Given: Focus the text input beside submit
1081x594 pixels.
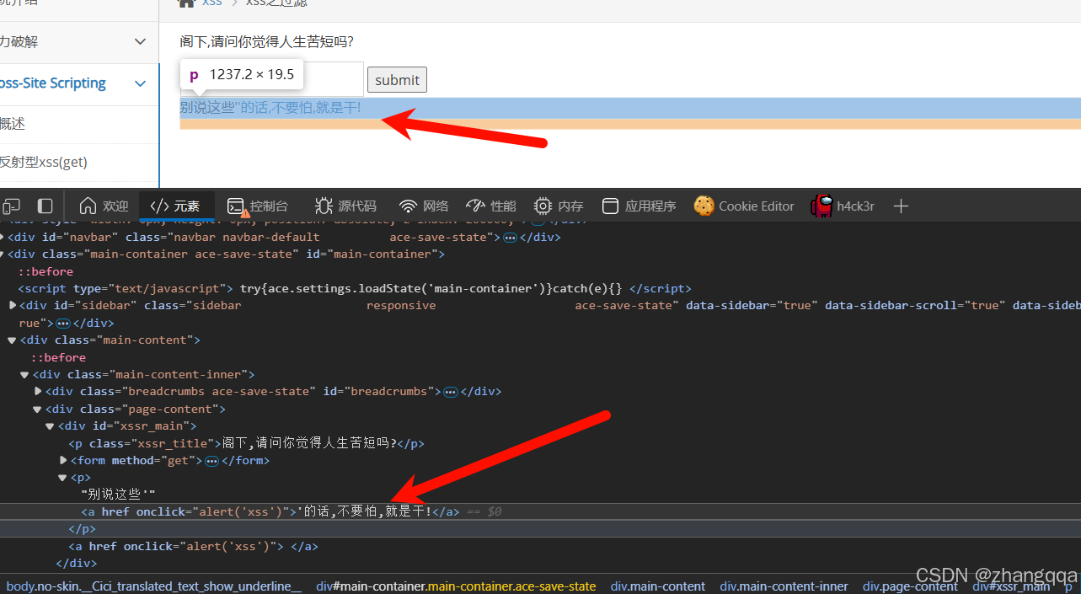Looking at the screenshot, I should [x=272, y=79].
